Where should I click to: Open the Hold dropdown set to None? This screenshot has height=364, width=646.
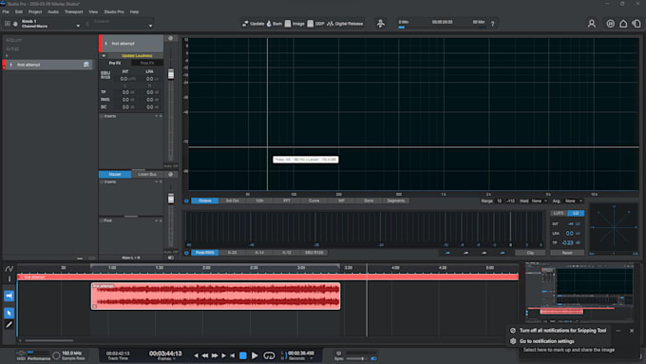[539, 201]
